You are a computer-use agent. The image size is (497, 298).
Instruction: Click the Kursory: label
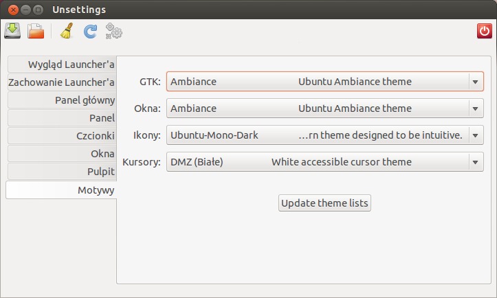pos(142,162)
